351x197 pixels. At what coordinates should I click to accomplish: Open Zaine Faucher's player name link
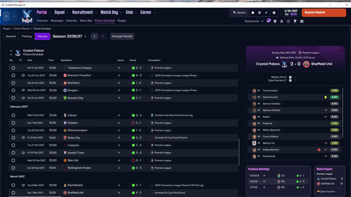[x=270, y=97]
